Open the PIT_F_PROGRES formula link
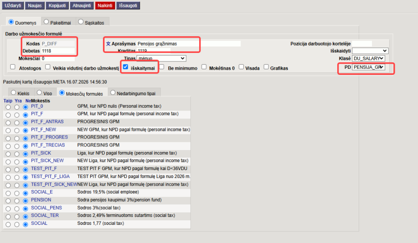This screenshot has width=418, height=243. click(49, 137)
